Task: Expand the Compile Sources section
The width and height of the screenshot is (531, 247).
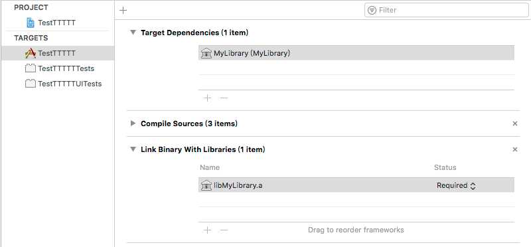Action: pos(133,123)
